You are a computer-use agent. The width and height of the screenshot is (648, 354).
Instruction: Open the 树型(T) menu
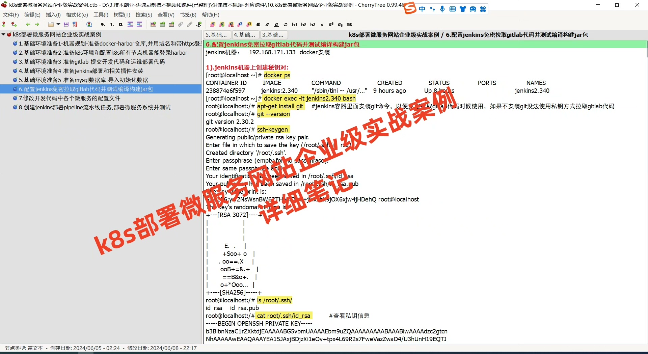coord(122,15)
